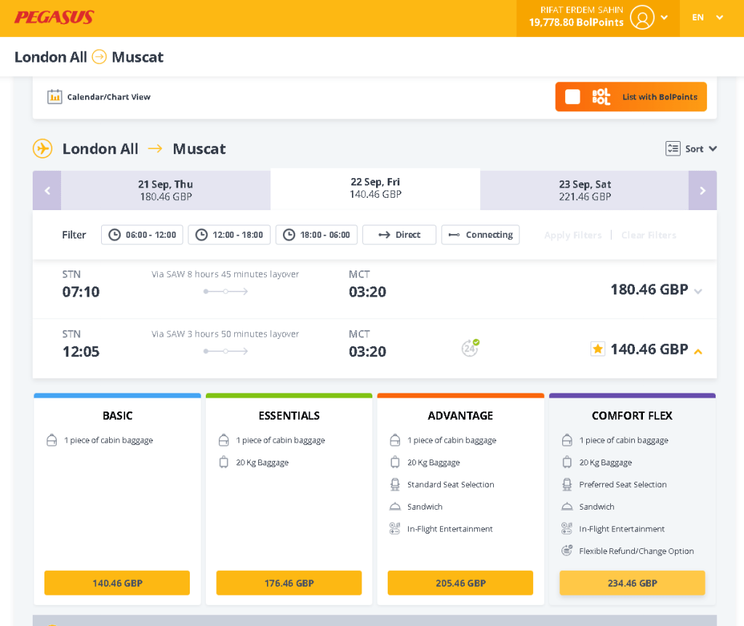The image size is (744, 626).
Task: Select Advantage fare 205.46 GBP
Action: click(x=460, y=583)
